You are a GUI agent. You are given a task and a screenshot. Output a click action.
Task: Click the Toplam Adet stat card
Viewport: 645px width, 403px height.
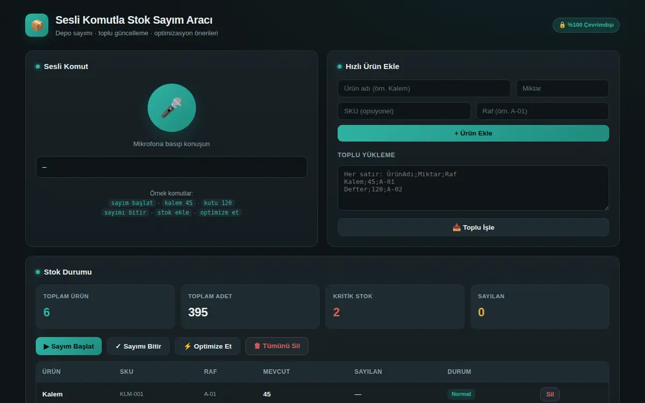tap(250, 307)
